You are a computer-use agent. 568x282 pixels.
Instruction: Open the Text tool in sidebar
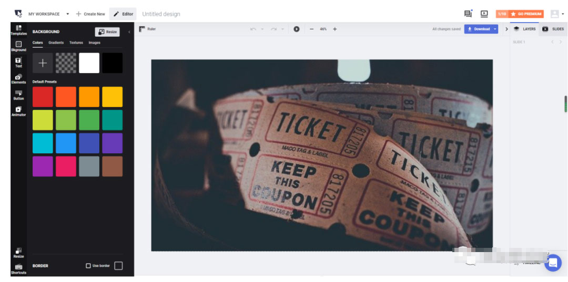tap(18, 62)
